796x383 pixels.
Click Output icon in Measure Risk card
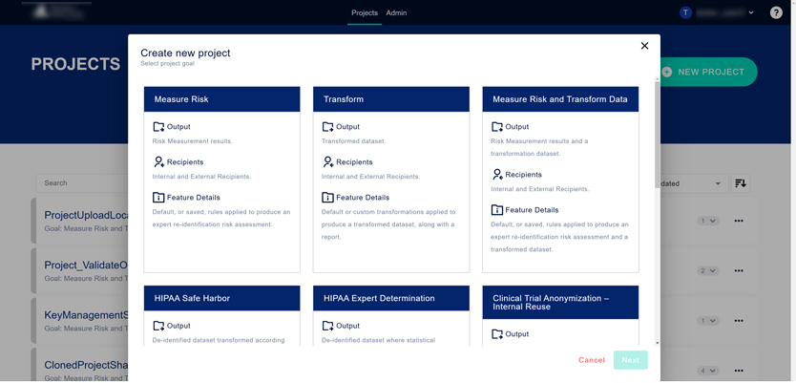pyautogui.click(x=158, y=127)
